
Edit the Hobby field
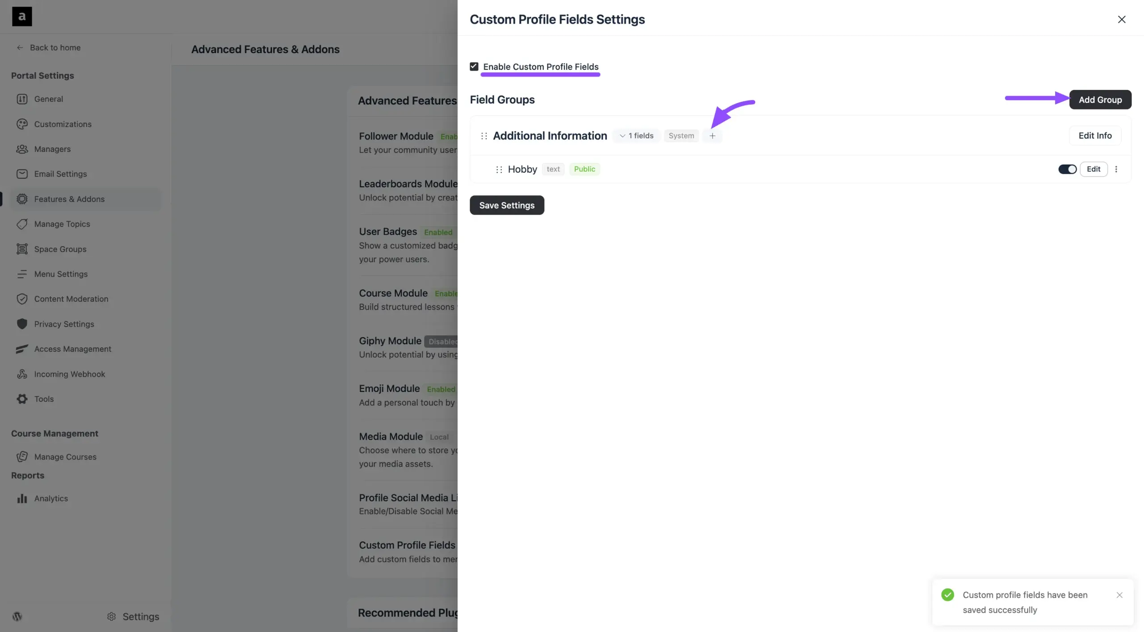click(1094, 169)
